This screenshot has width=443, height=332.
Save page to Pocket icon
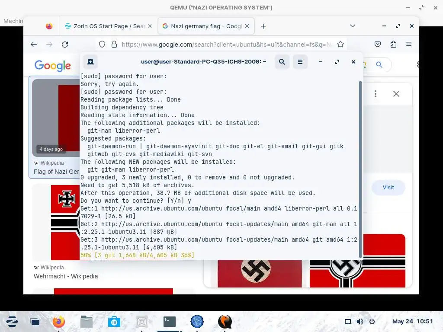point(377,44)
